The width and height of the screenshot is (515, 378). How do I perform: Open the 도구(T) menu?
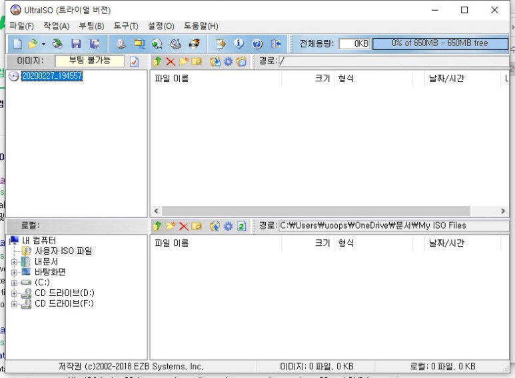point(126,26)
